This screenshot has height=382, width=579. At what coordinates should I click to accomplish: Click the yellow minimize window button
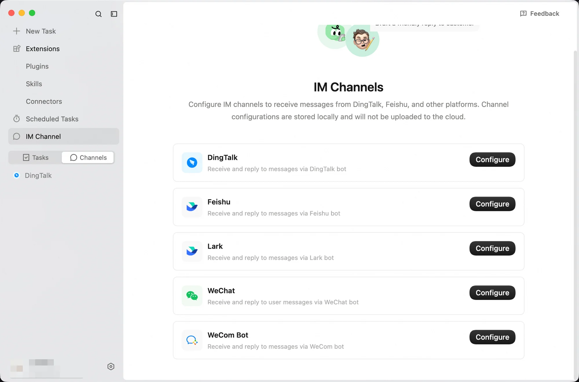[x=22, y=13]
